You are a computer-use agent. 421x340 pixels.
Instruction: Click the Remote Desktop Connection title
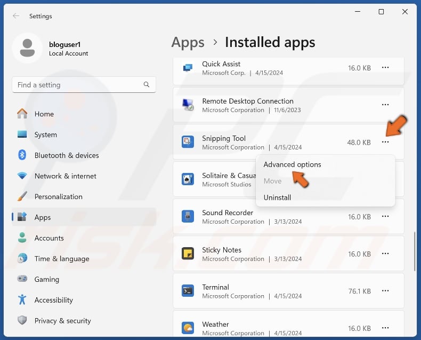(x=248, y=101)
